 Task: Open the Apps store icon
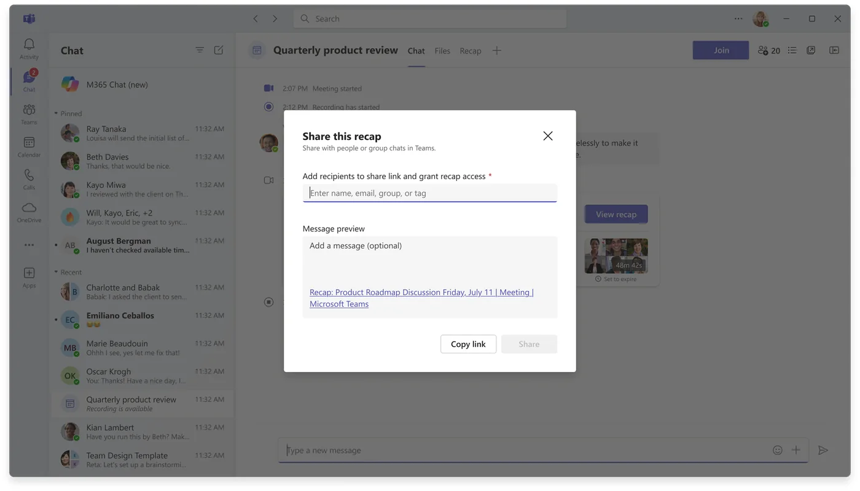tap(29, 277)
